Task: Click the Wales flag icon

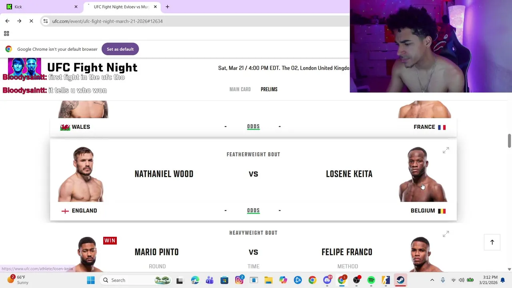Action: coord(65,127)
